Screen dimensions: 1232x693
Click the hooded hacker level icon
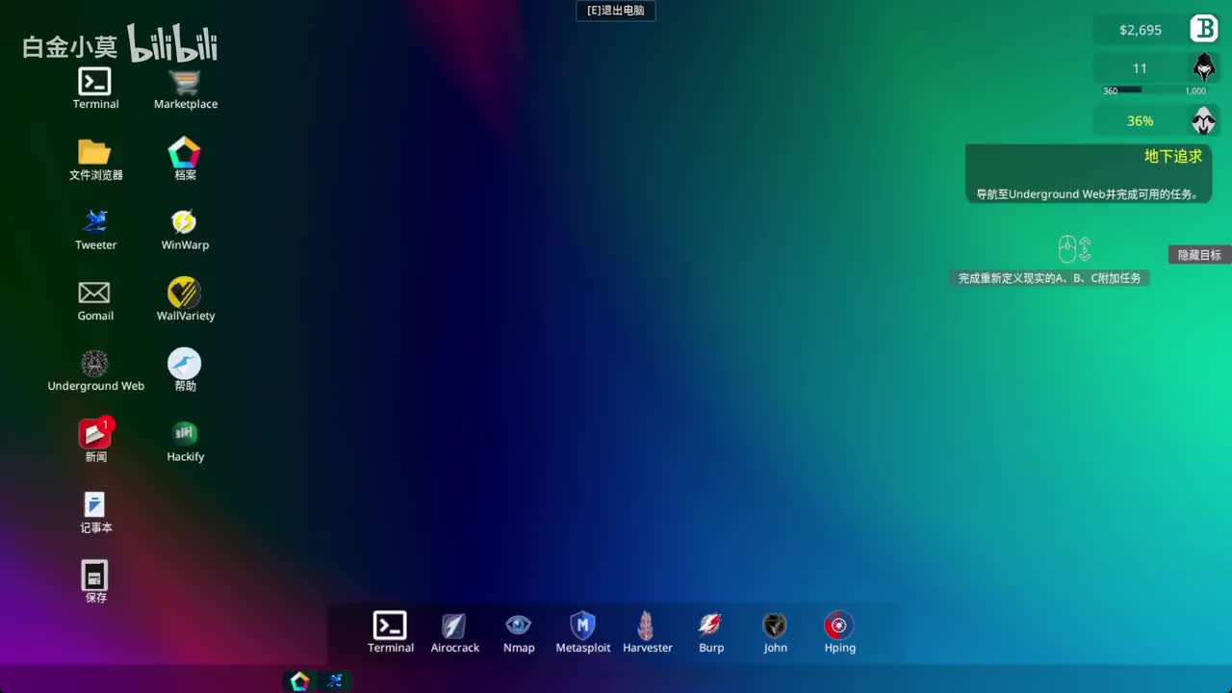coord(1204,68)
